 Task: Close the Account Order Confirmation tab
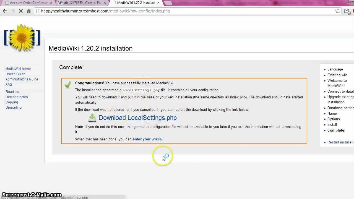pos(51,3)
